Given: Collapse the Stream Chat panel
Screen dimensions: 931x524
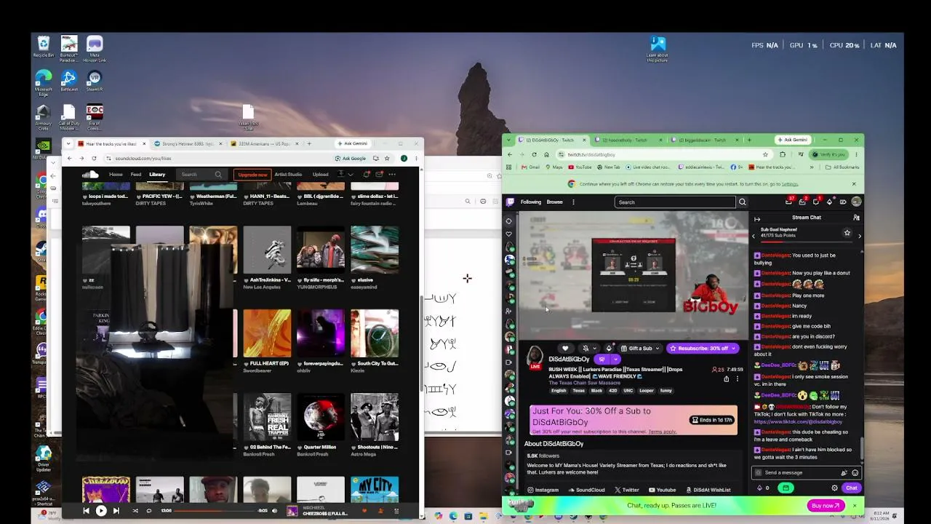Looking at the screenshot, I should pyautogui.click(x=757, y=218).
